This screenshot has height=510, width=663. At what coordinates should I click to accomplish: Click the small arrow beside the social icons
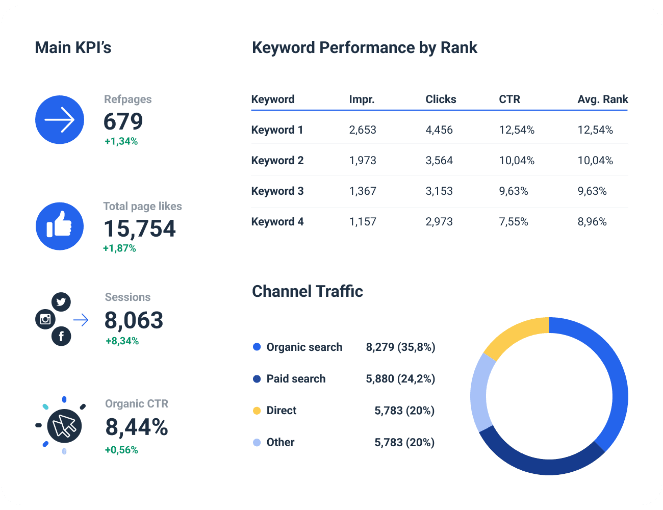pos(81,320)
